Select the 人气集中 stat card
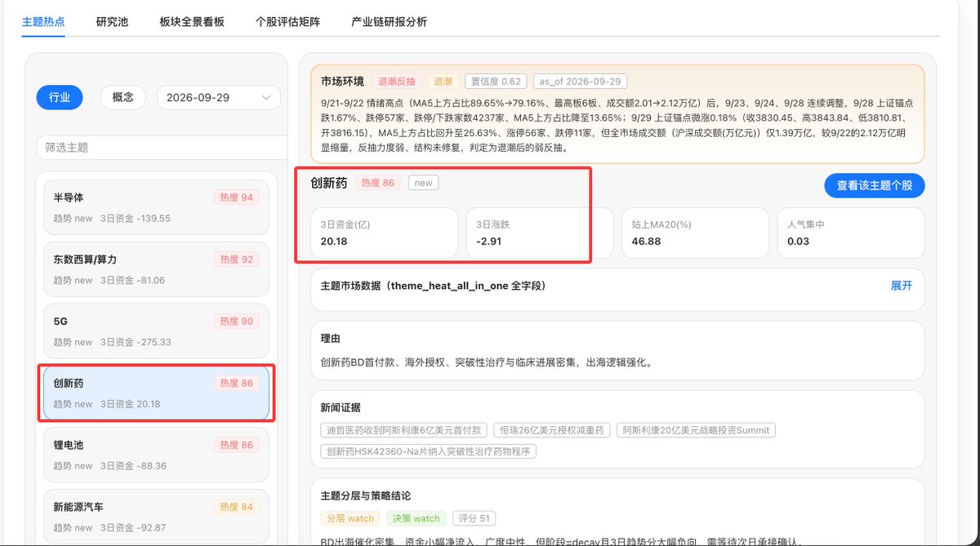The width and height of the screenshot is (980, 546). (851, 233)
